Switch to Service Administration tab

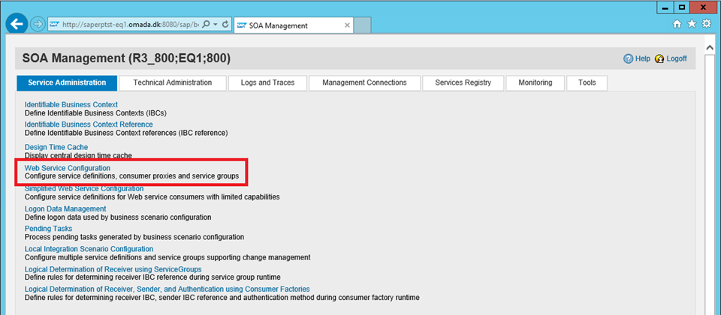point(67,82)
